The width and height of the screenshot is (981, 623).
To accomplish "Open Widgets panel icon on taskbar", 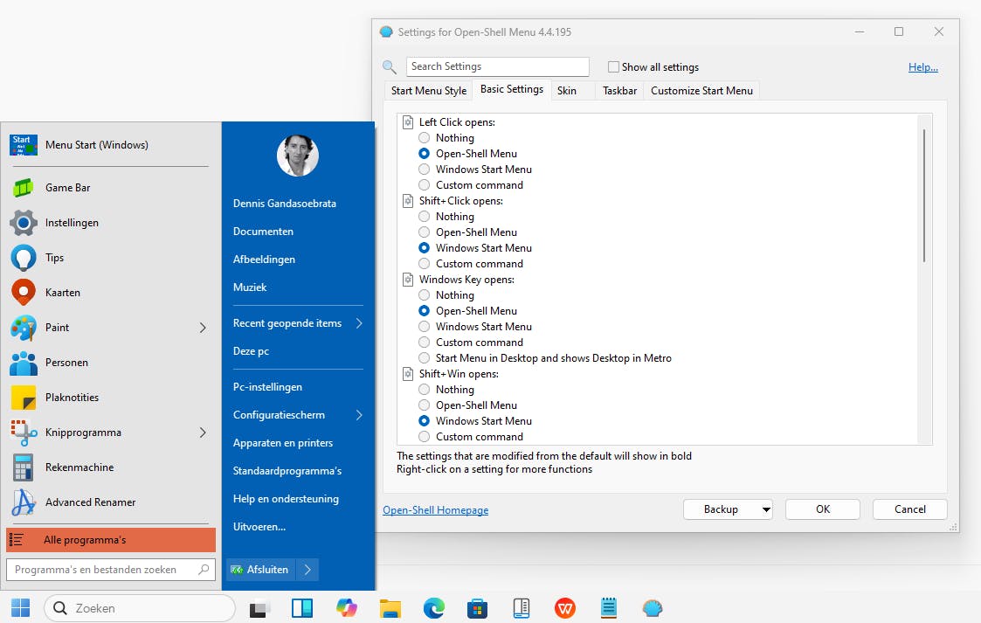I will (x=302, y=608).
